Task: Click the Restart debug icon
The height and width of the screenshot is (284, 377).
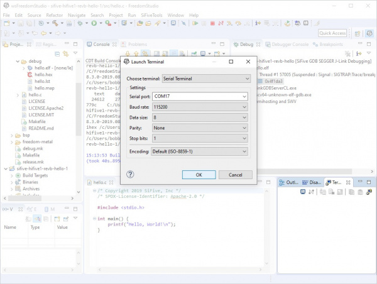Action: point(287,23)
